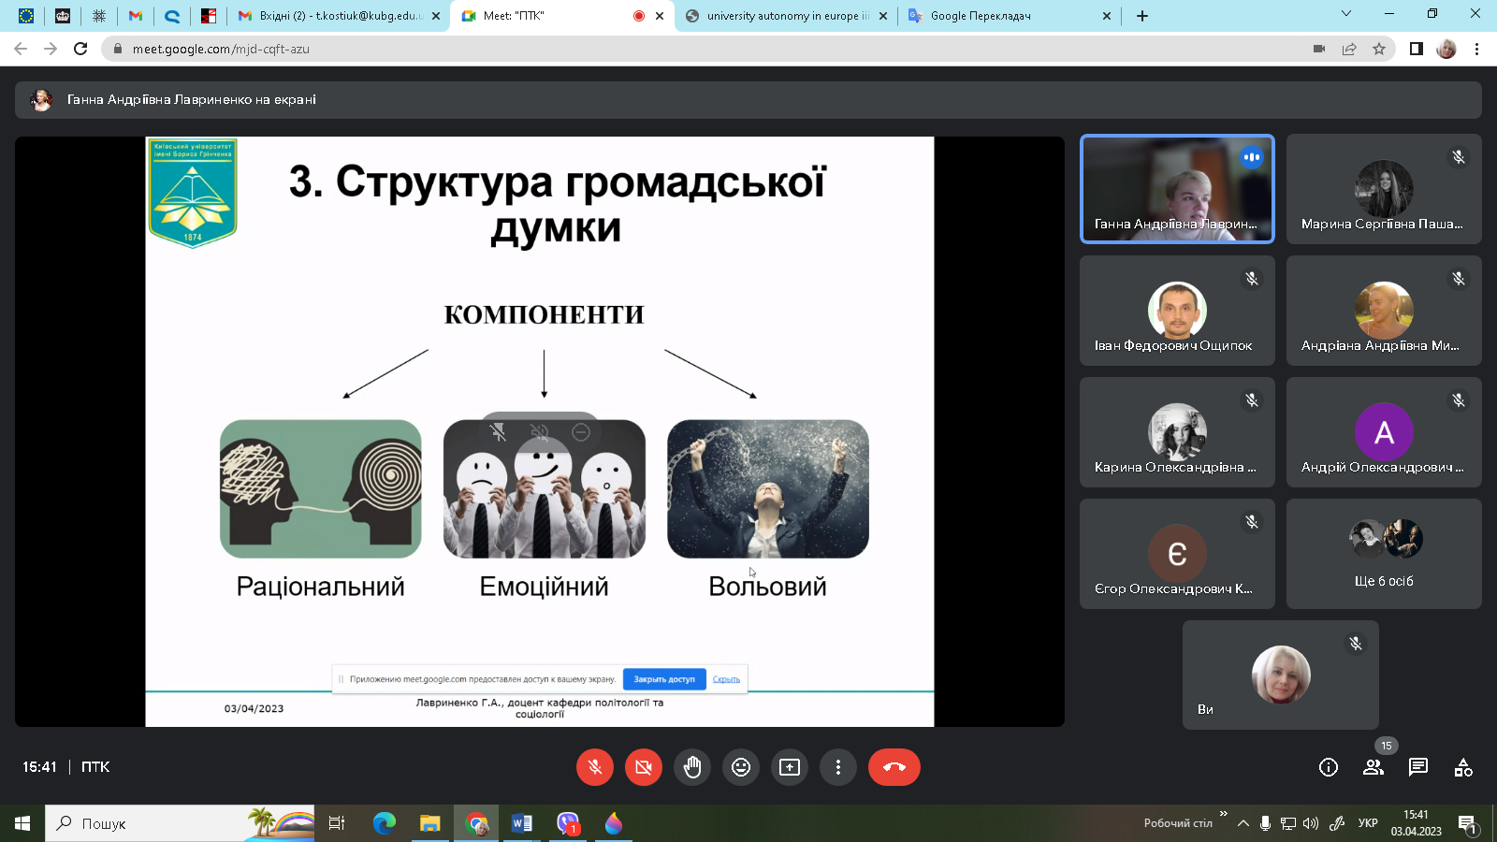
Task: Show the participants list
Action: 1373,767
